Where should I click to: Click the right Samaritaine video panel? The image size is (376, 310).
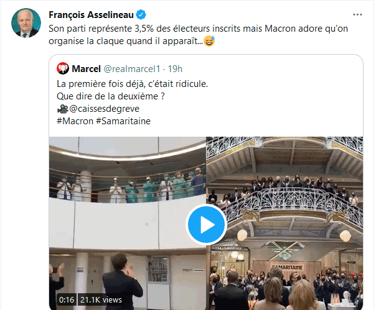284,223
